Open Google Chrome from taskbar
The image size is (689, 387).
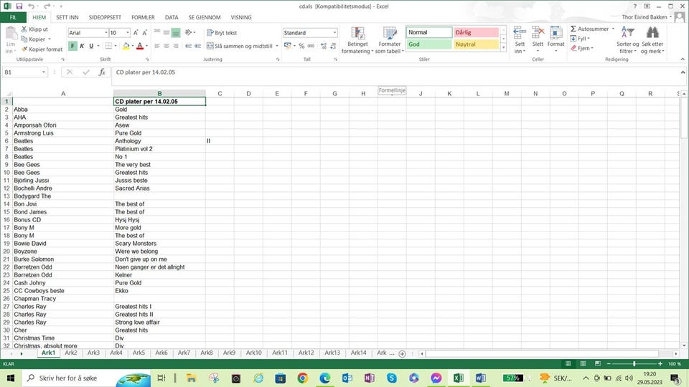point(302,378)
